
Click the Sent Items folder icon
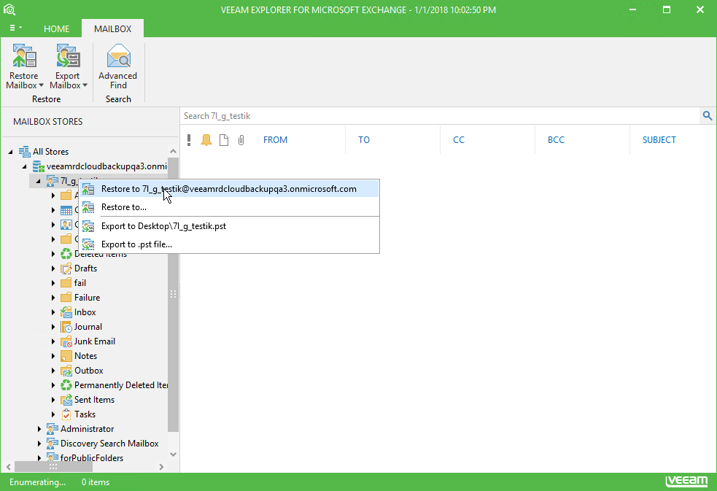coord(66,400)
